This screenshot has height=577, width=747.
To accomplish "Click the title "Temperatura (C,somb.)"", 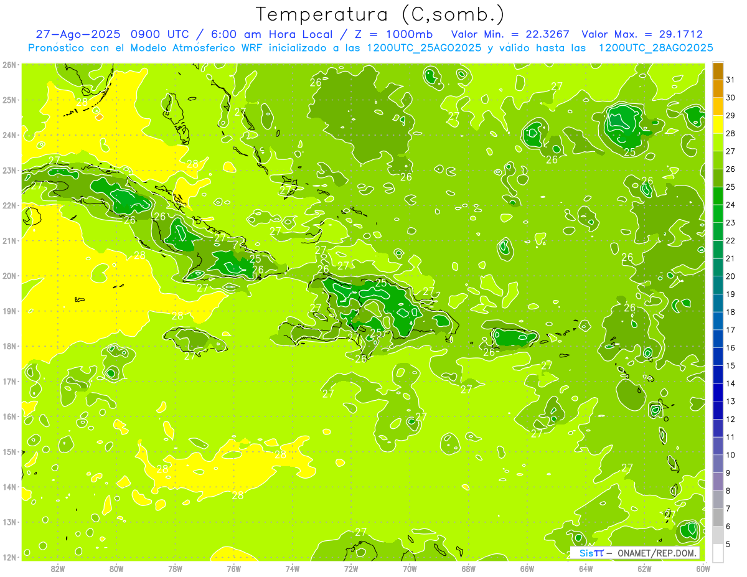I will pyautogui.click(x=380, y=14).
